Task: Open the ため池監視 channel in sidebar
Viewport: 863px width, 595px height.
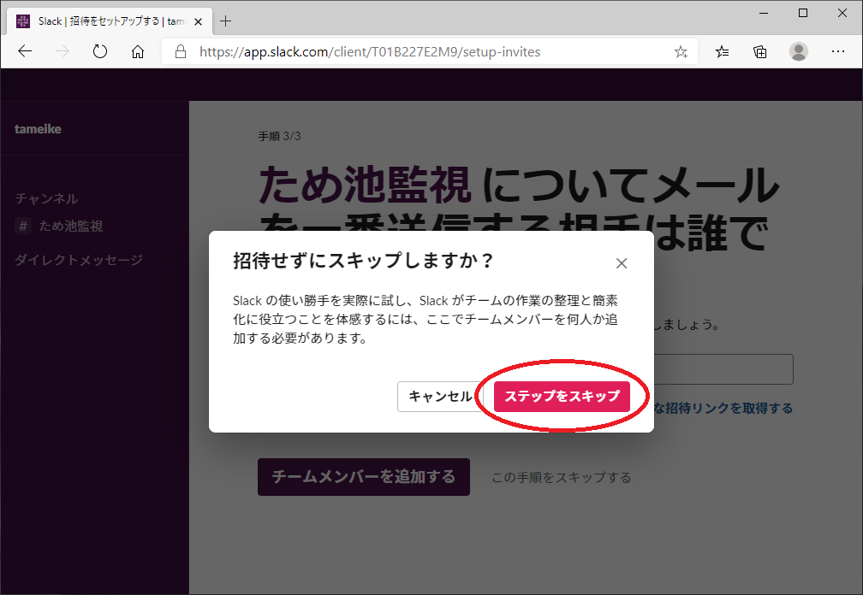Action: [x=70, y=227]
